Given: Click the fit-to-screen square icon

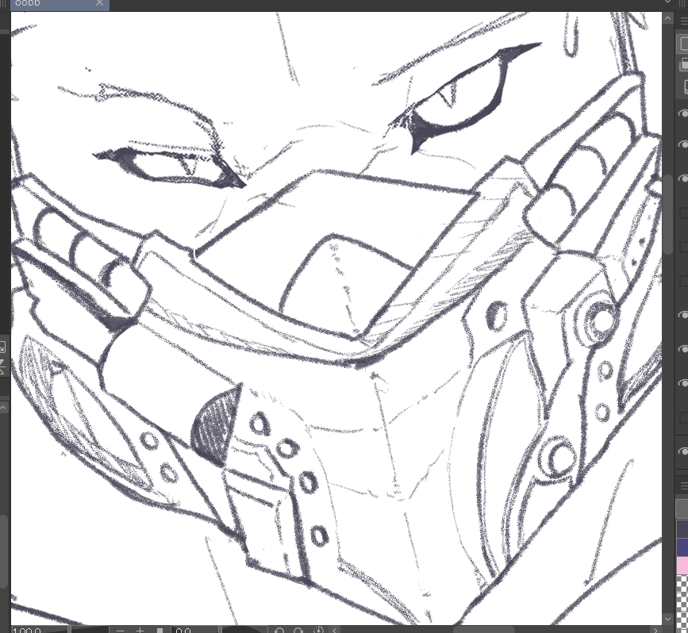Looking at the screenshot, I should (x=160, y=631).
